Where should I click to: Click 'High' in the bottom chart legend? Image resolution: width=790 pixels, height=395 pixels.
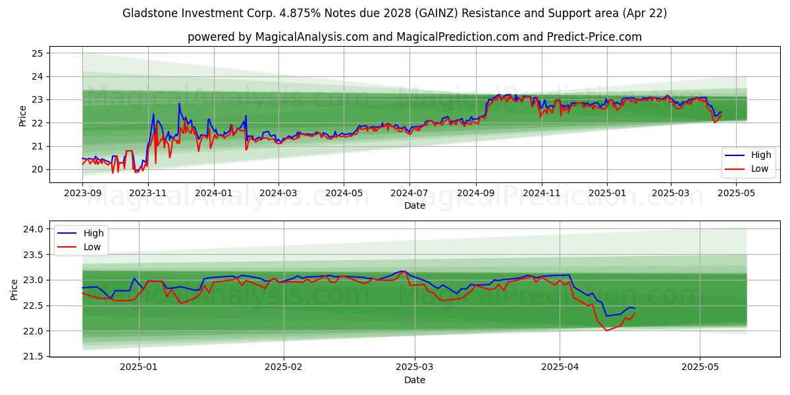[x=93, y=233]
